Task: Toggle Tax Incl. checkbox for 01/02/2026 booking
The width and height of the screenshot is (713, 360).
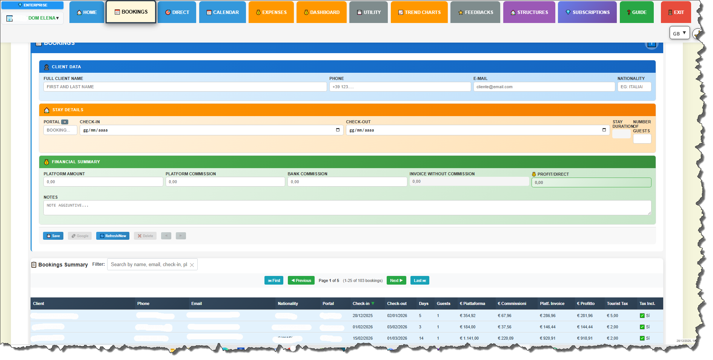Action: 642,327
